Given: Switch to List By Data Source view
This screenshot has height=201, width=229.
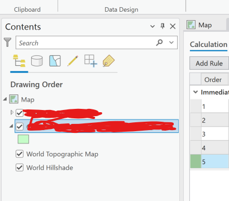Looking at the screenshot, I should (x=37, y=61).
